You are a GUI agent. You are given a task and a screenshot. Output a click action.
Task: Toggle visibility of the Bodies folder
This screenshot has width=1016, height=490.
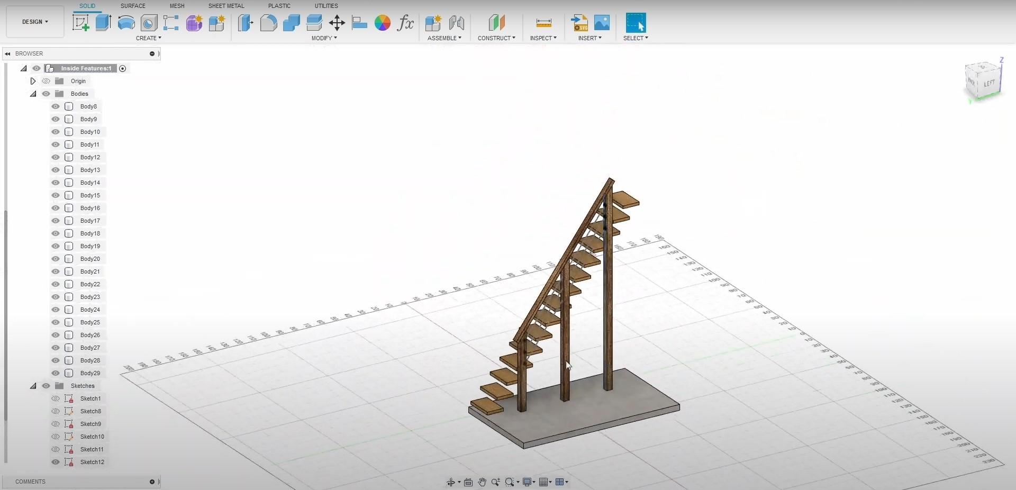click(46, 94)
